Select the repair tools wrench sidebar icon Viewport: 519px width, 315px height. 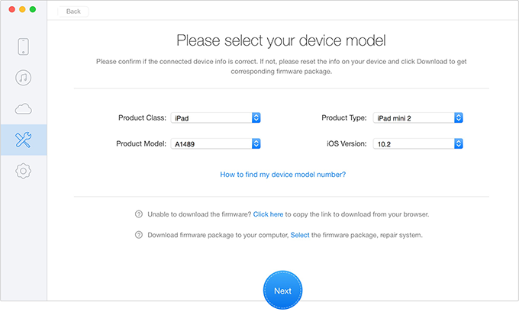coord(23,140)
